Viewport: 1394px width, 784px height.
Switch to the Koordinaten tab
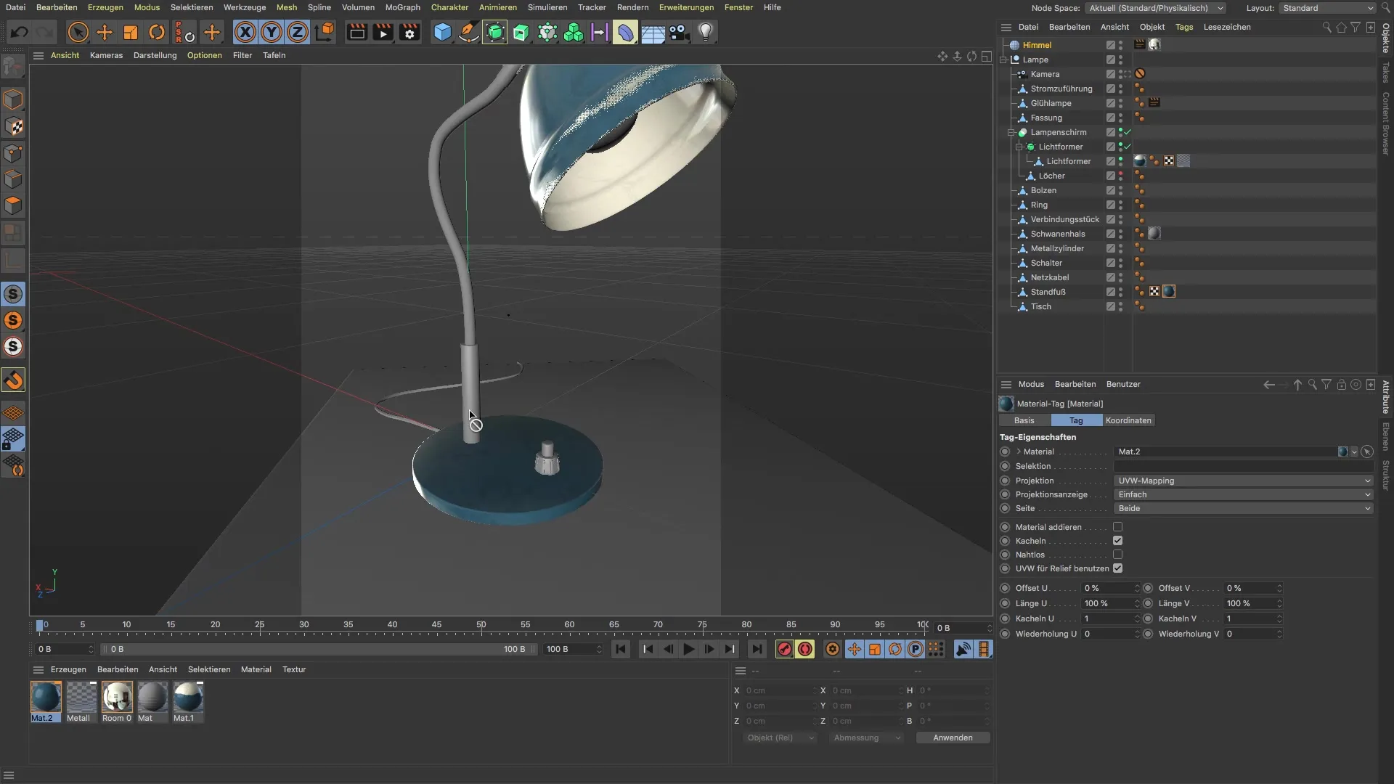pos(1128,420)
